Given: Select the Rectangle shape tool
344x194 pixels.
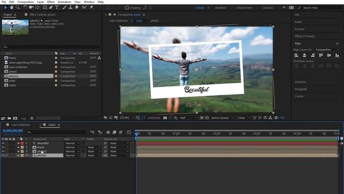Looking at the screenshot, I should point(45,8).
